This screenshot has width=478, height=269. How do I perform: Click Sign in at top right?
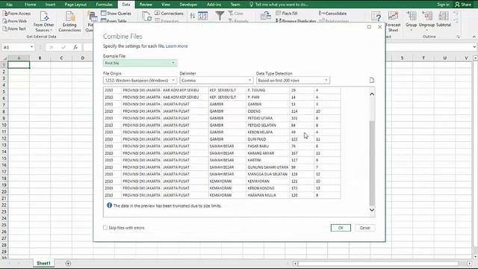(x=443, y=4)
